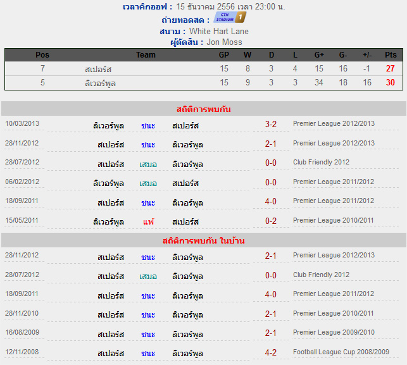Click ชนะ result in the 10/03/2013 row
The width and height of the screenshot is (407, 365).
point(148,126)
